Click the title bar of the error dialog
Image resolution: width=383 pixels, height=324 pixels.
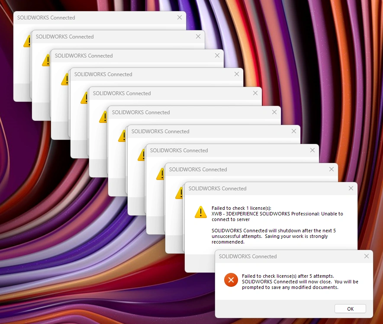[x=294, y=257]
